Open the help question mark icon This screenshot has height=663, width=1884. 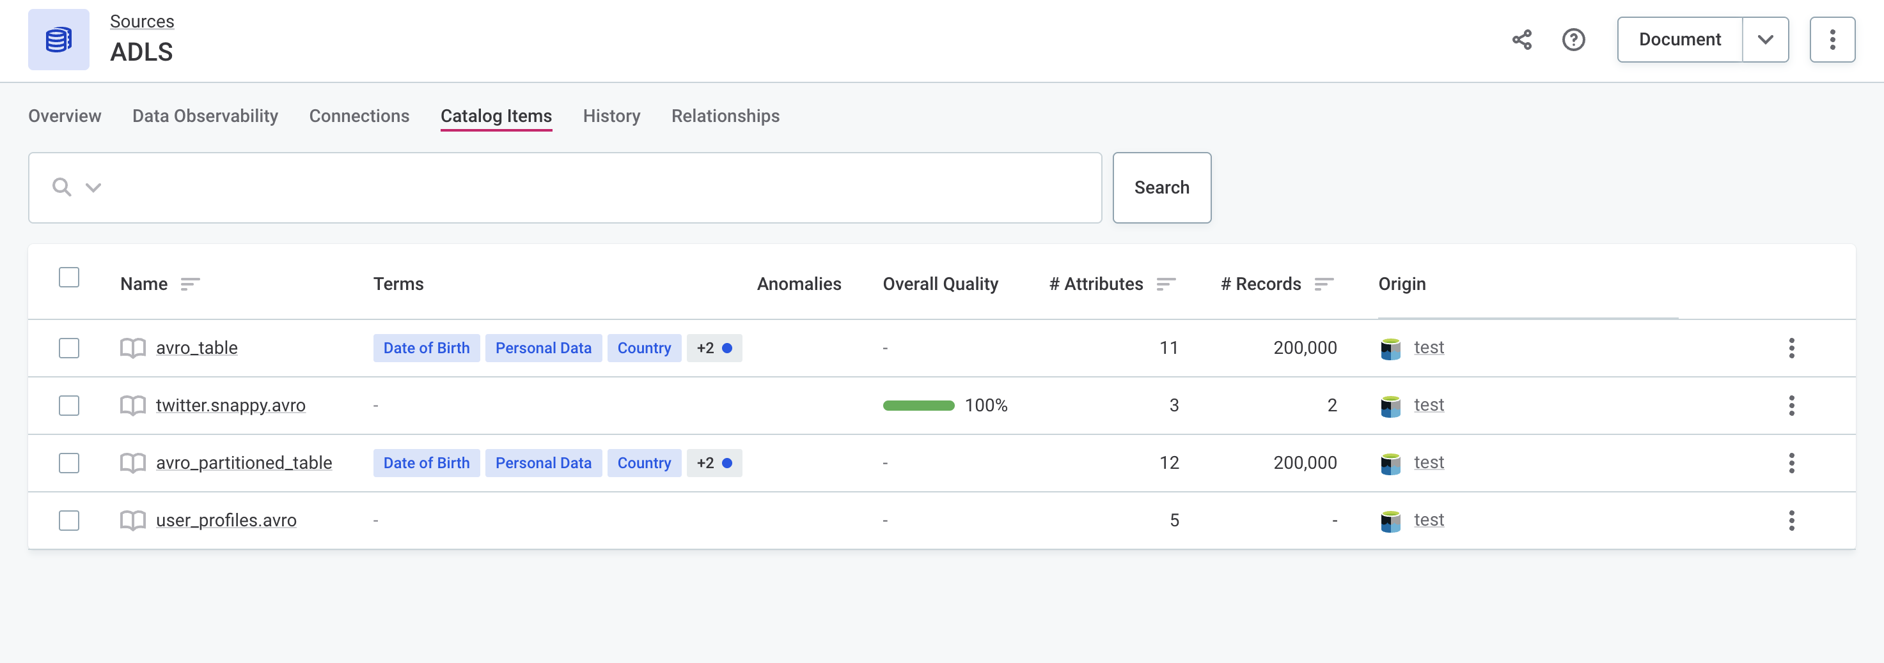1573,40
